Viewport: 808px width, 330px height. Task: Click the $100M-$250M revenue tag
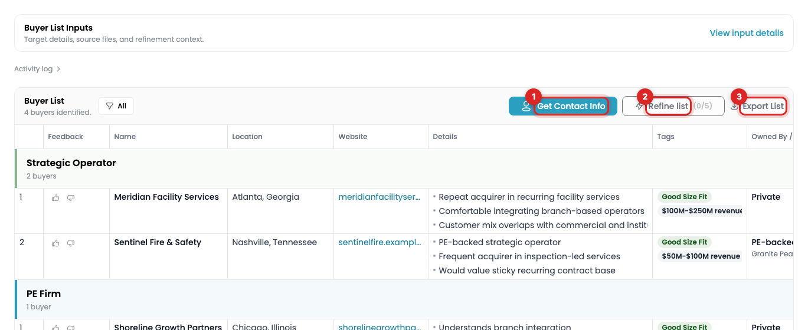(700, 211)
